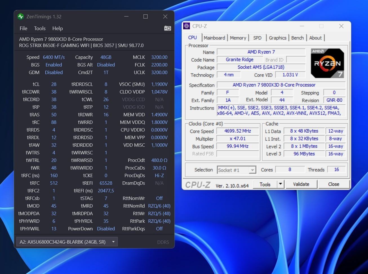Close the CPU-Z window
Image resolution: width=368 pixels, height=274 pixels.
[341, 26]
